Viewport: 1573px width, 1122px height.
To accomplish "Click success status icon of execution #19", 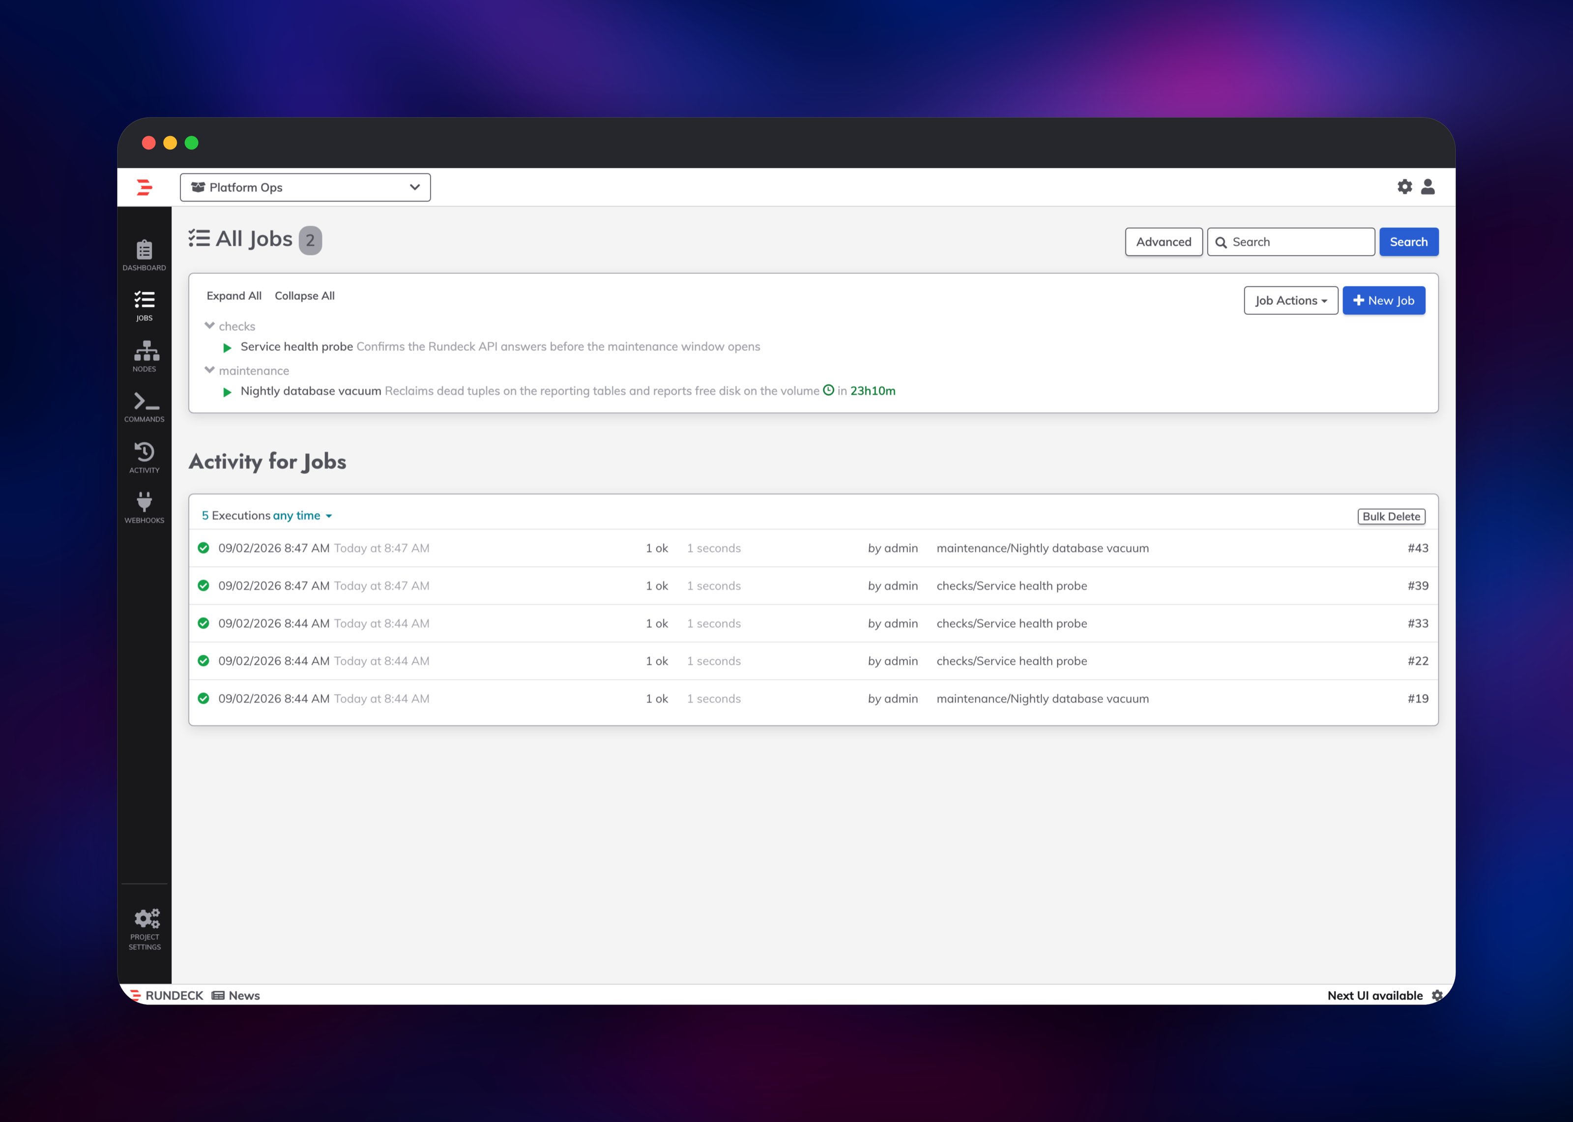I will pos(204,699).
